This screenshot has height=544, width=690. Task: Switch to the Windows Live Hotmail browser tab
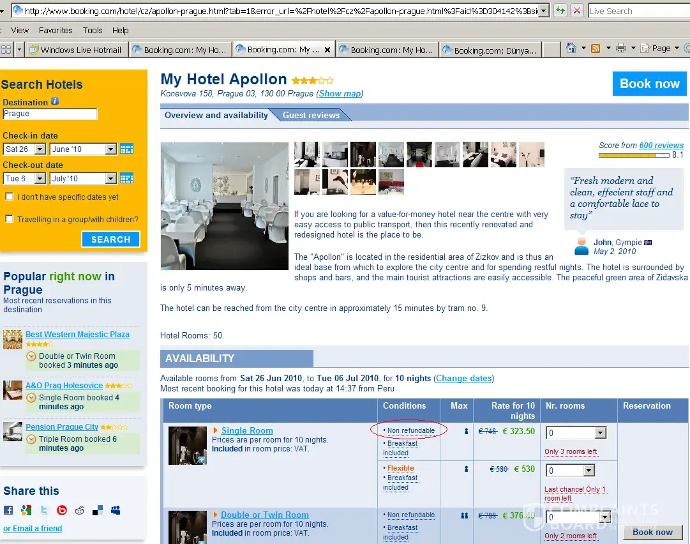click(76, 50)
